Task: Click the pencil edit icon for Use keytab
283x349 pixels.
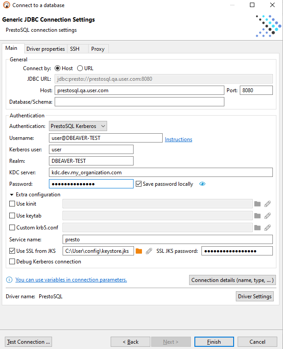Action: (x=268, y=216)
